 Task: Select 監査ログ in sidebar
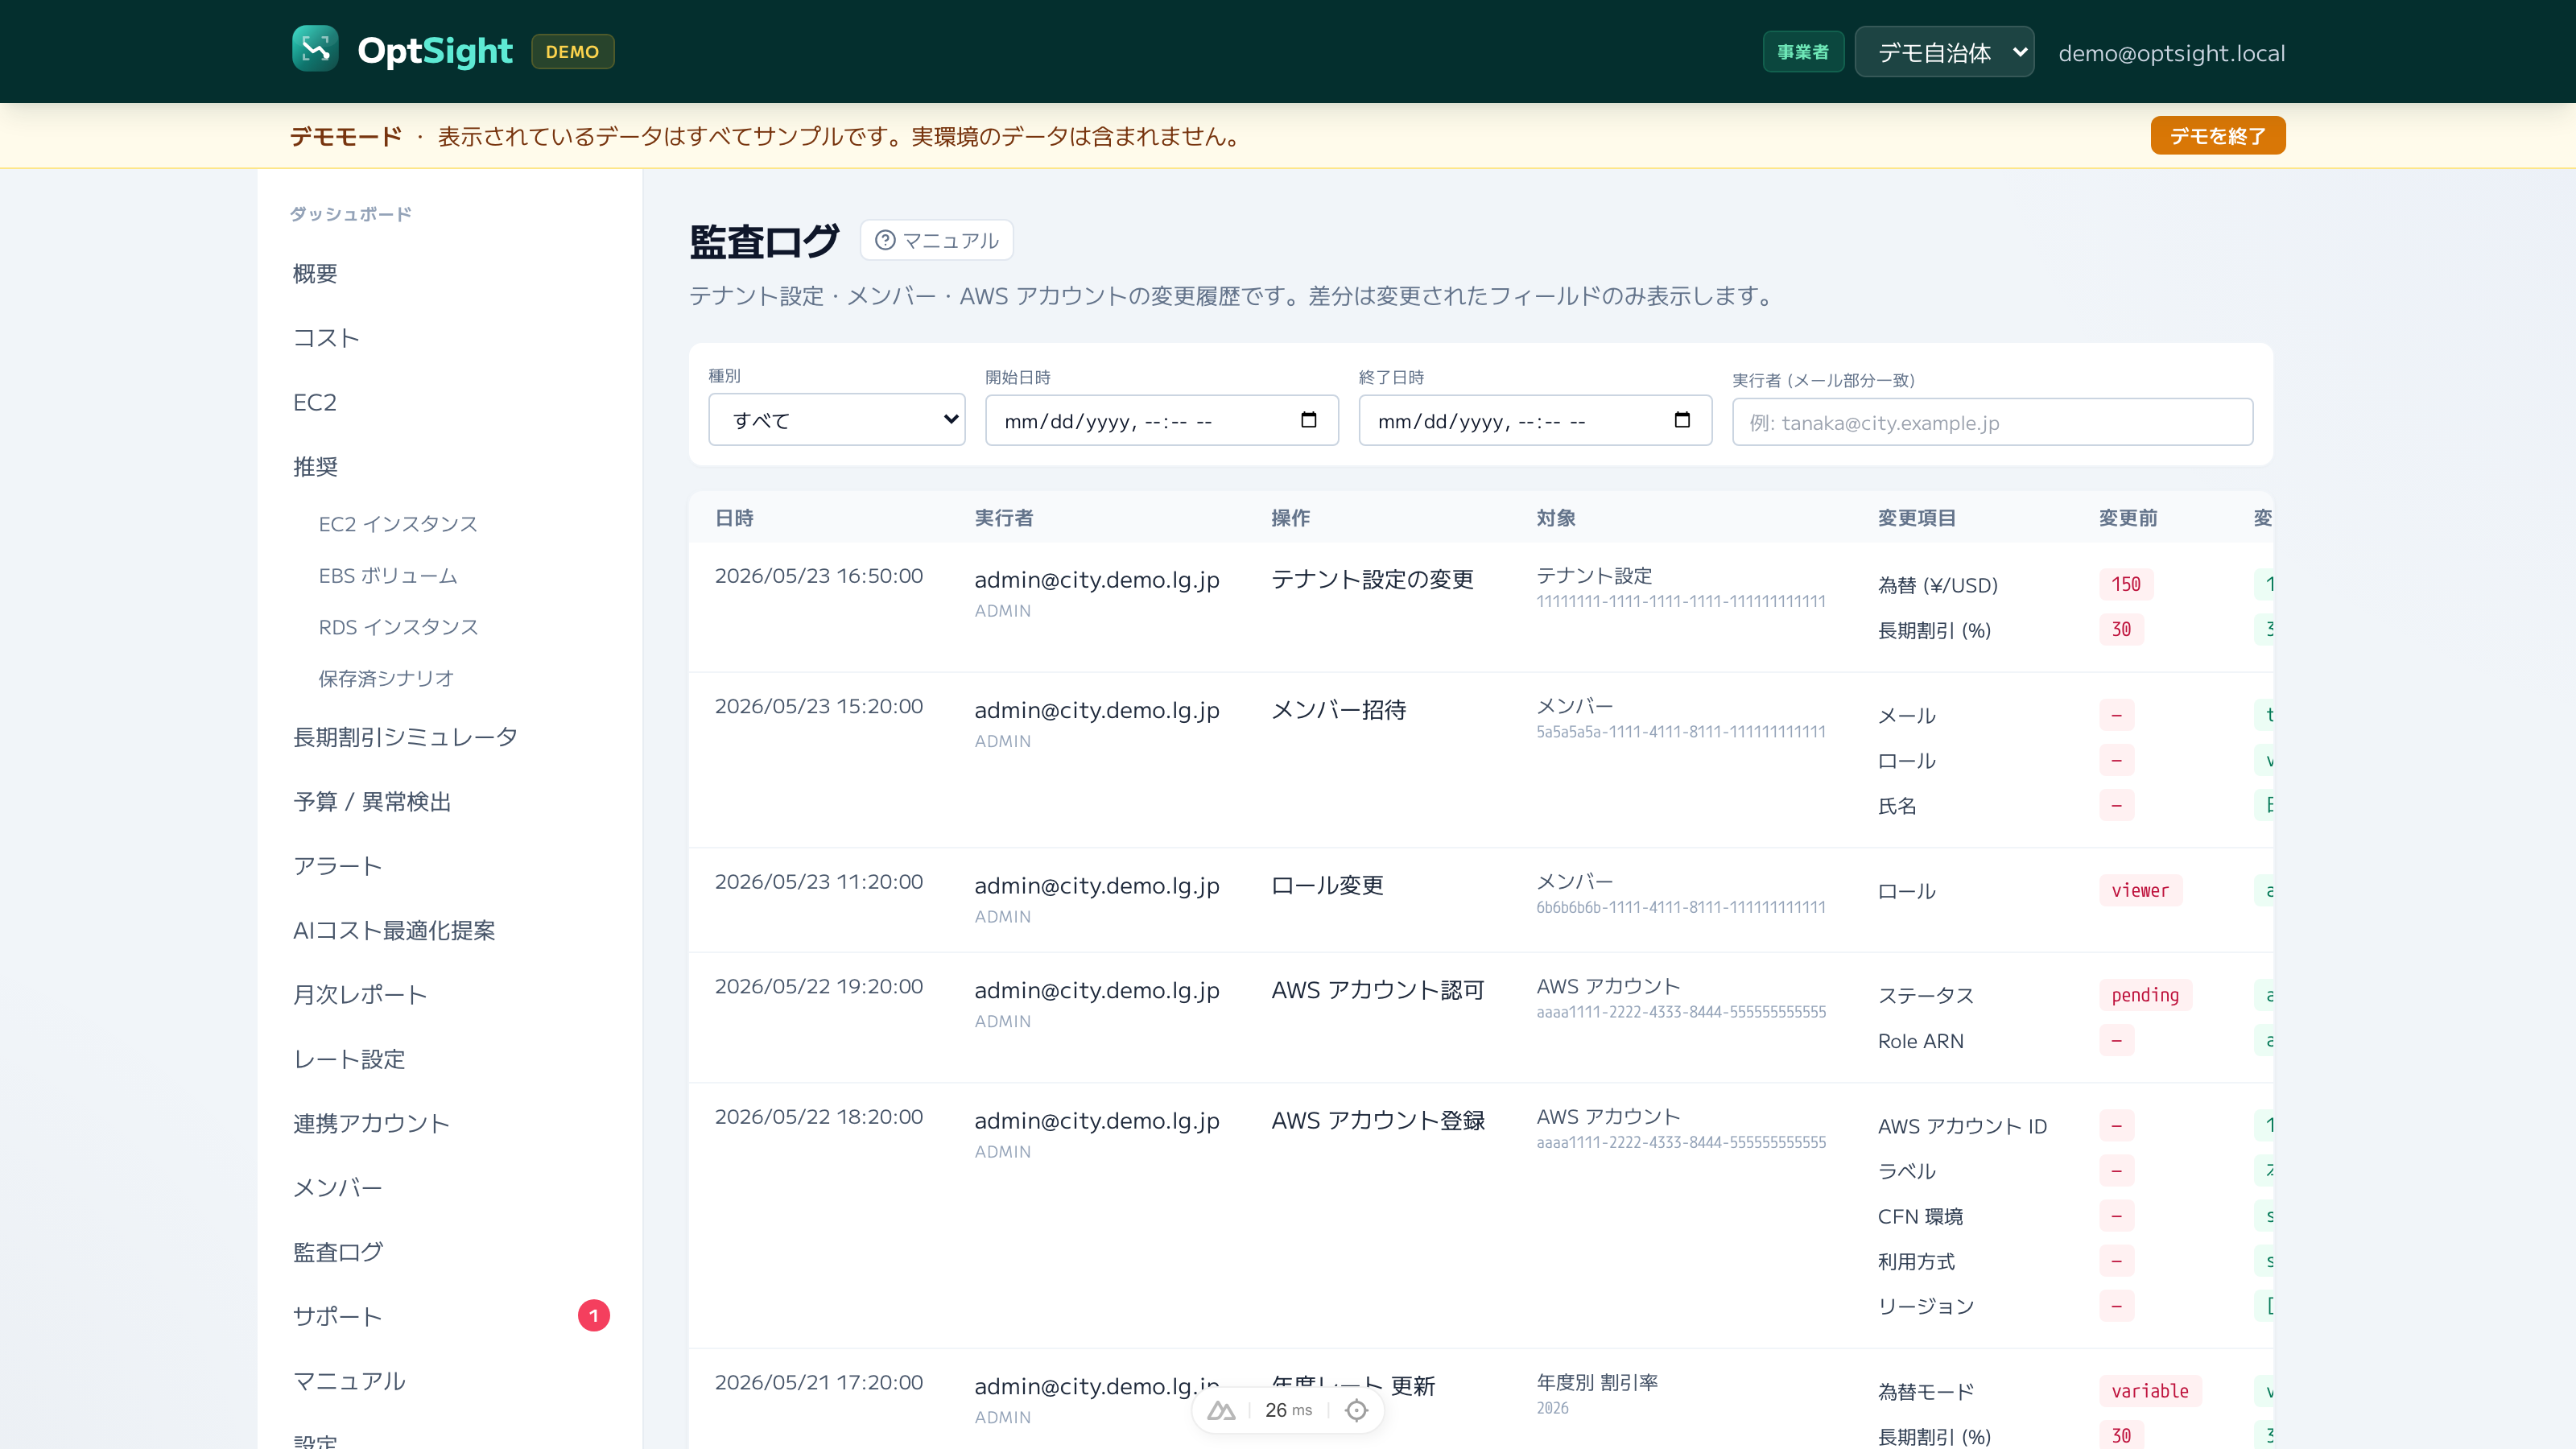(x=337, y=1252)
